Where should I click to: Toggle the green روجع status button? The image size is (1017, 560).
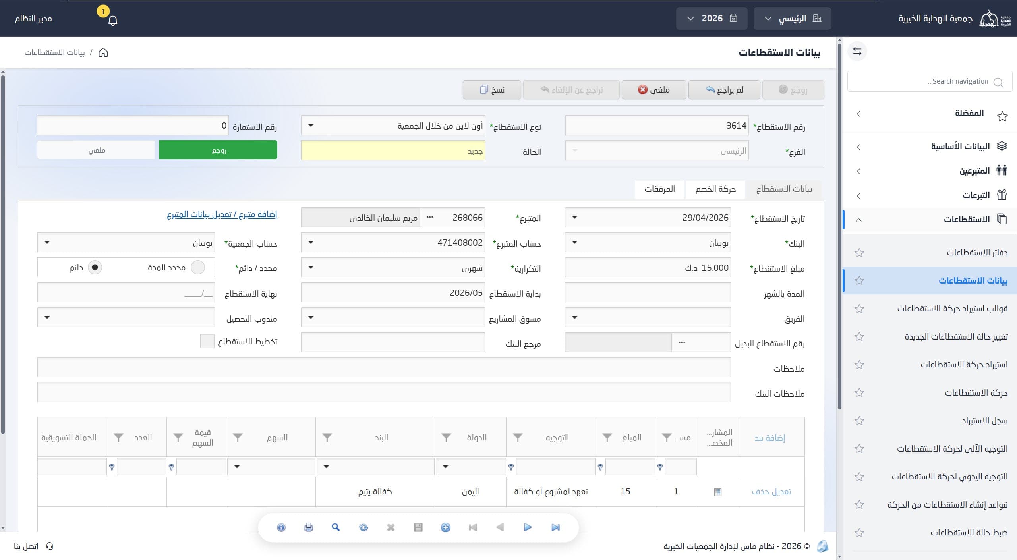point(218,150)
